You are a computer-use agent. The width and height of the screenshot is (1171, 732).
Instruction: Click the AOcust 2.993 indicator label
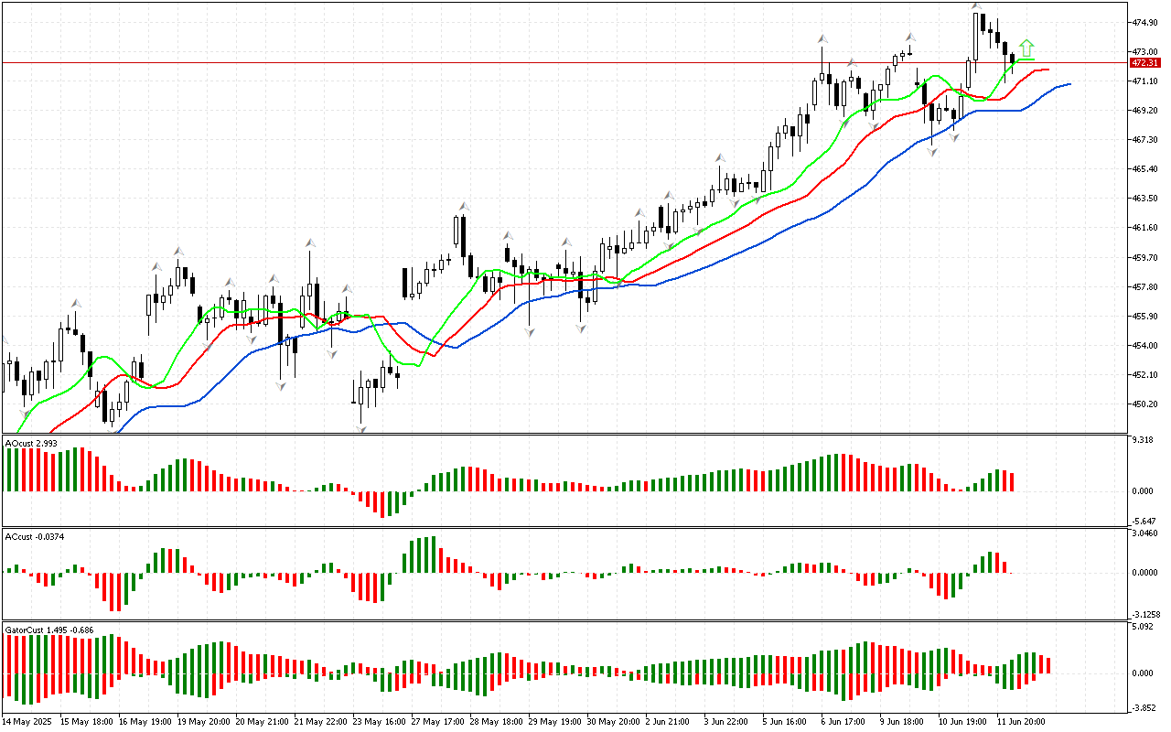(32, 443)
